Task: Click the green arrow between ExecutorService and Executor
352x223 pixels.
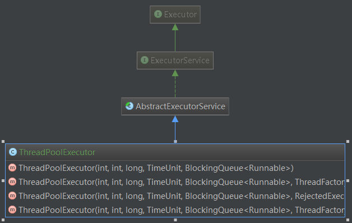Action: click(x=175, y=38)
